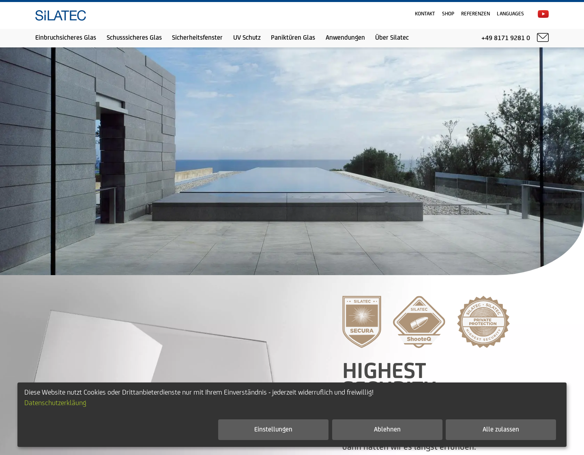Click the Silatec logo

60,15
